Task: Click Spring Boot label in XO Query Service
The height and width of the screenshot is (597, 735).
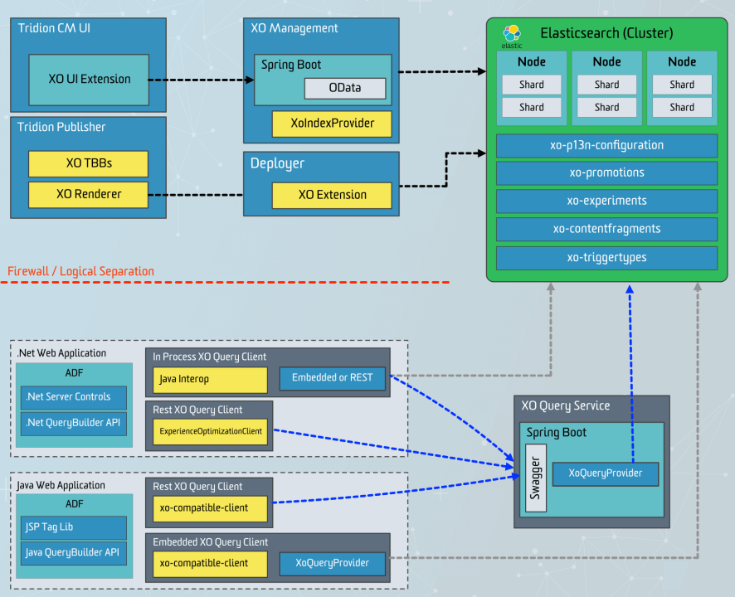Action: tap(556, 433)
